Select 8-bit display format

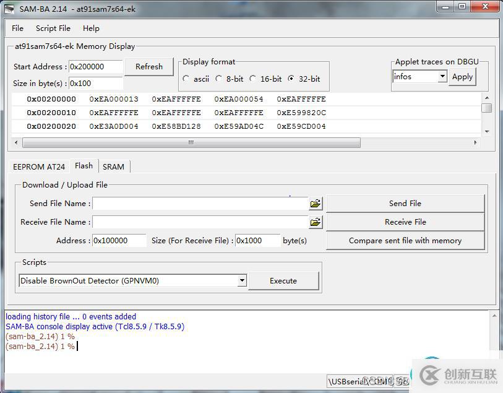point(219,79)
